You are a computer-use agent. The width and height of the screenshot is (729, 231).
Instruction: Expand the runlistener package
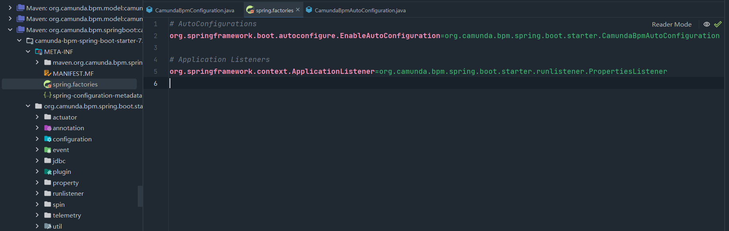pyautogui.click(x=37, y=193)
